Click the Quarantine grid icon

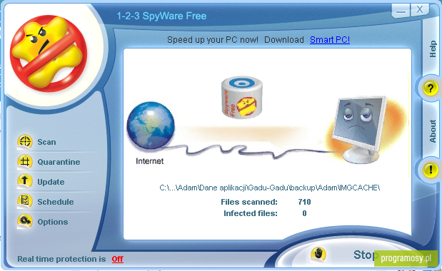[25, 162]
